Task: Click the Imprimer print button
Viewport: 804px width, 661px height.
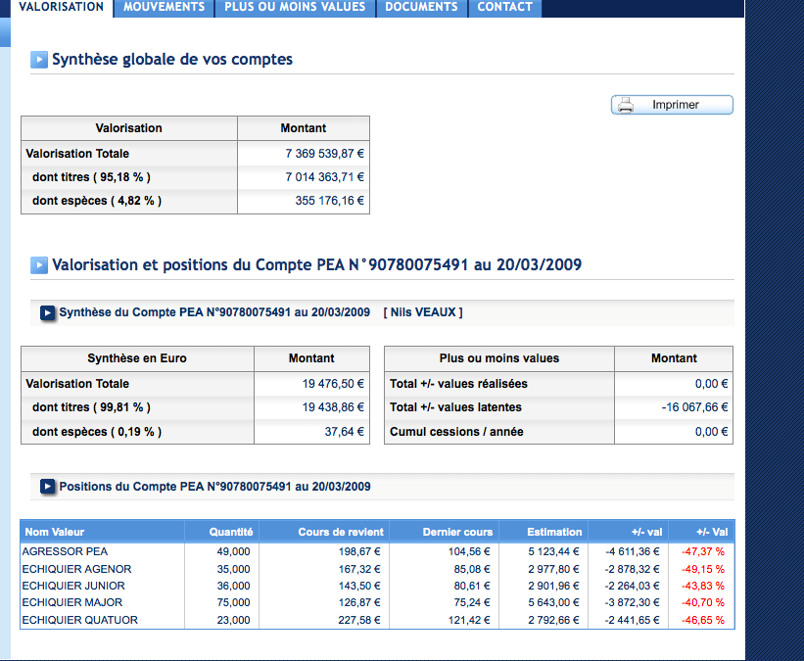Action: tap(672, 105)
